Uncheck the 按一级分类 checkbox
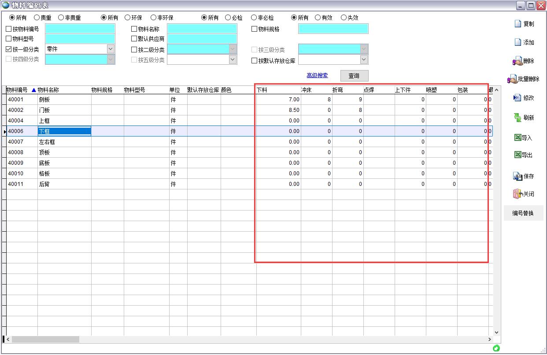547x355 pixels. point(9,49)
